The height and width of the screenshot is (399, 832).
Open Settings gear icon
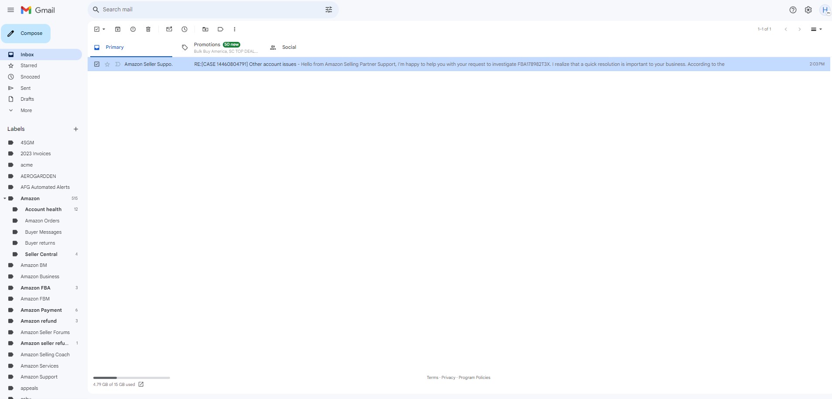(x=808, y=10)
